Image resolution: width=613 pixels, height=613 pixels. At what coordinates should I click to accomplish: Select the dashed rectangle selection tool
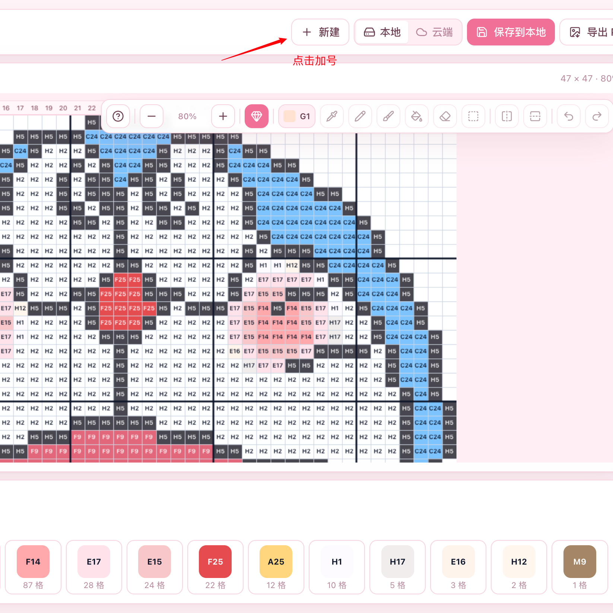(473, 116)
